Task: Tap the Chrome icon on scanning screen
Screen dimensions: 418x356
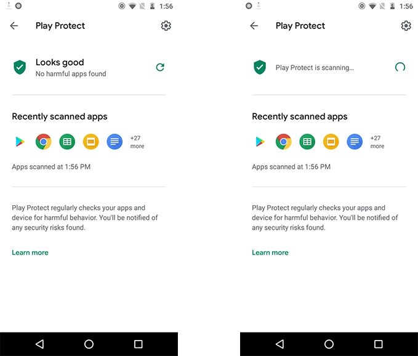Action: click(283, 142)
